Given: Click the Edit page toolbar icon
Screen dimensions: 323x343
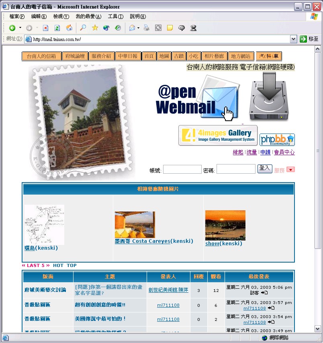Looking at the screenshot, I should pyautogui.click(x=158, y=28).
